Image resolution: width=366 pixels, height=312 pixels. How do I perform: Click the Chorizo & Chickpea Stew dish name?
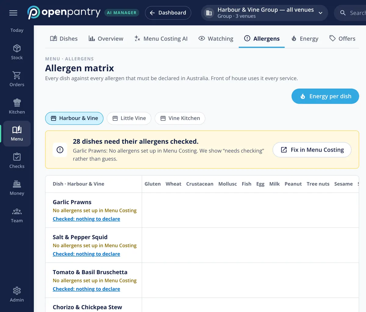coord(87,307)
